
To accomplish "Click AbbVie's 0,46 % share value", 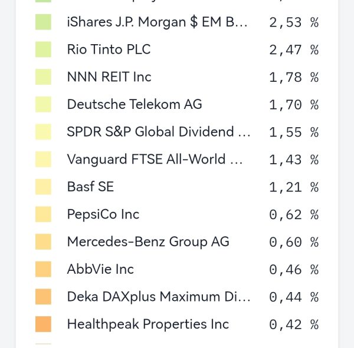I will click(x=293, y=269).
